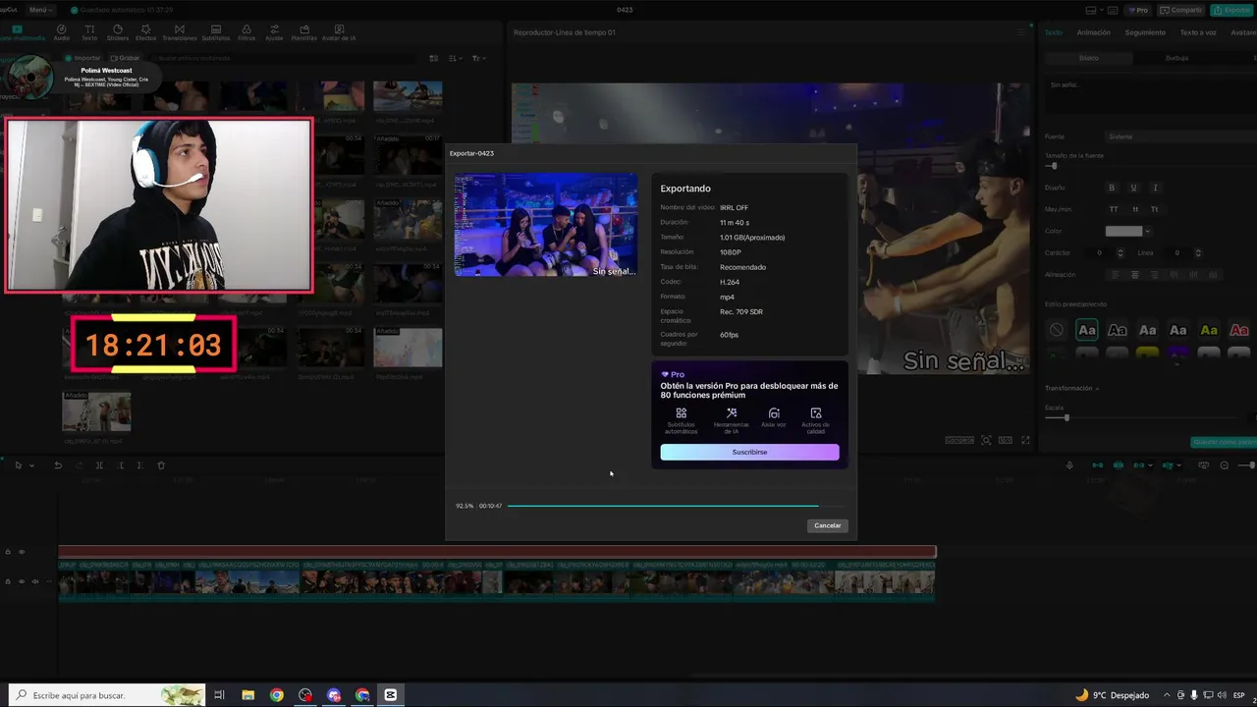Click the Grabar button in media panel

(125, 58)
